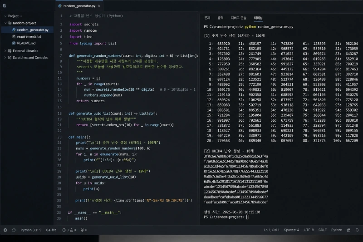Viewport: 363px width, 242px height.
Task: Collapse the random-project folder chevron
Action: pyautogui.click(x=5, y=23)
